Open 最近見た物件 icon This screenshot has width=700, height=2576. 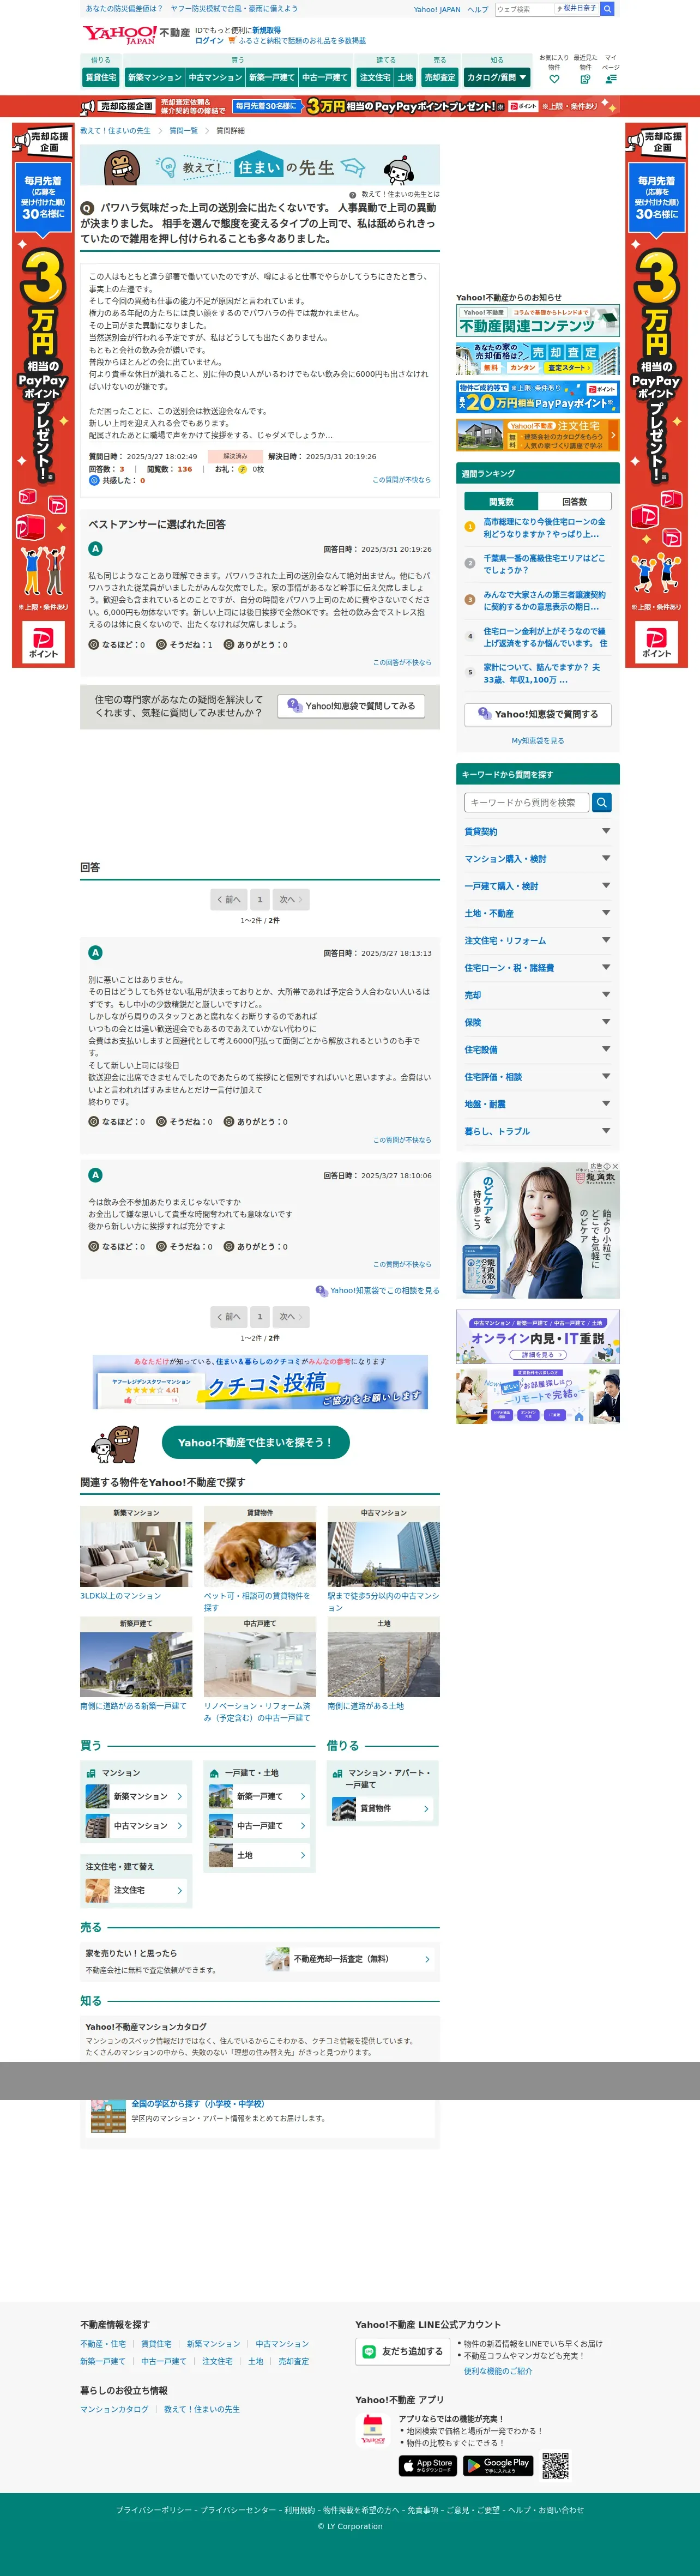pos(585,78)
